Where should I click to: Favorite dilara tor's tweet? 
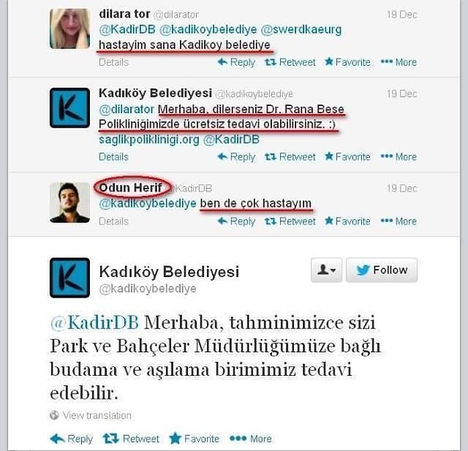coord(348,62)
